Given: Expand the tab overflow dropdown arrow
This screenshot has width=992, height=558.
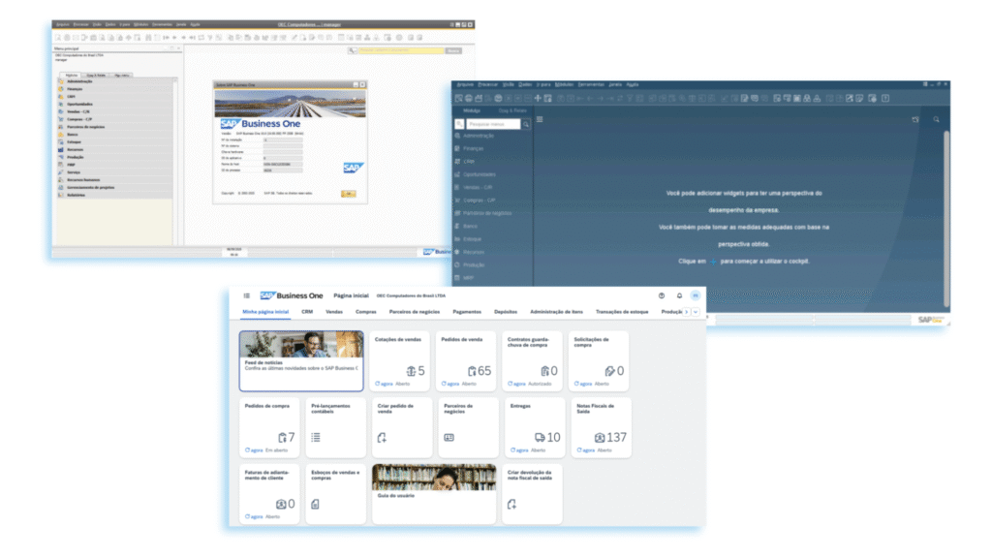Looking at the screenshot, I should pyautogui.click(x=696, y=312).
